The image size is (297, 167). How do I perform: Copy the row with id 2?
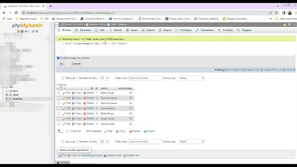[77, 98]
